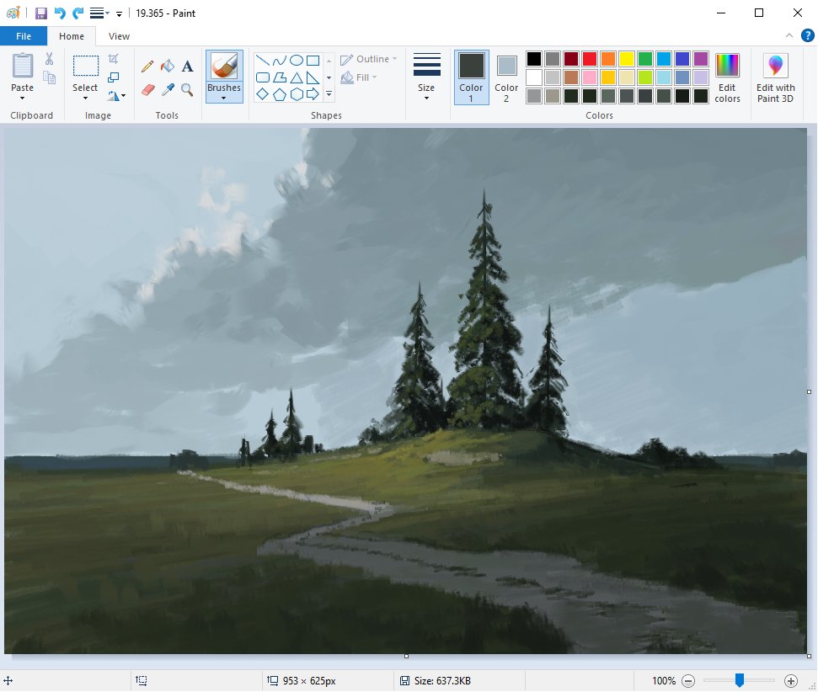Collapse the ribbon with the chevron

pyautogui.click(x=789, y=35)
